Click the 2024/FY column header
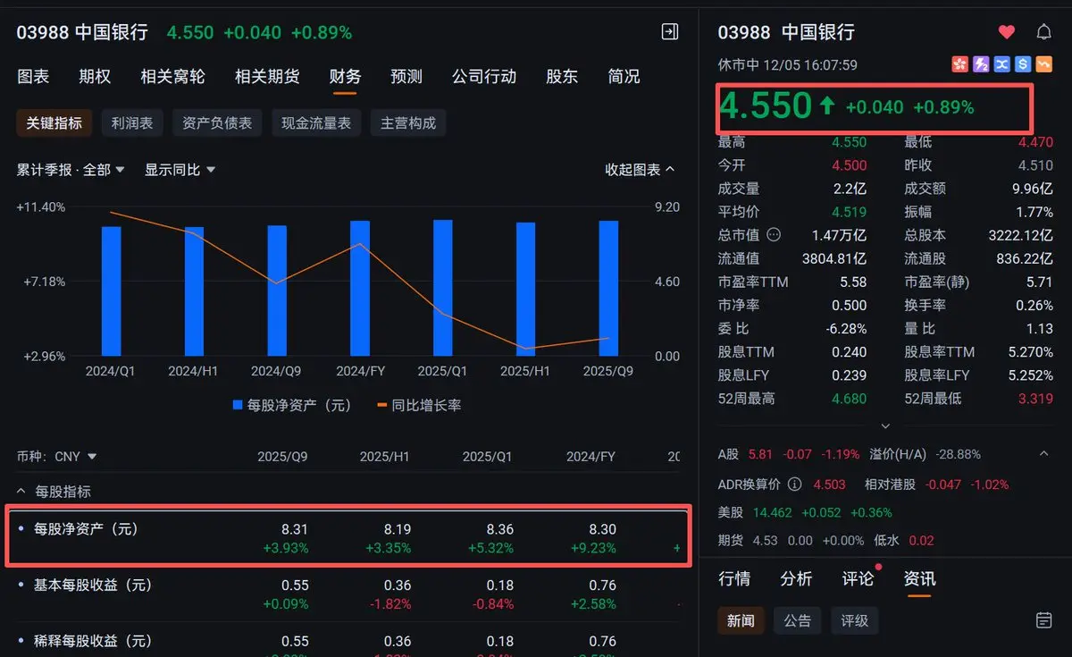Image resolution: width=1072 pixels, height=657 pixels. click(590, 456)
